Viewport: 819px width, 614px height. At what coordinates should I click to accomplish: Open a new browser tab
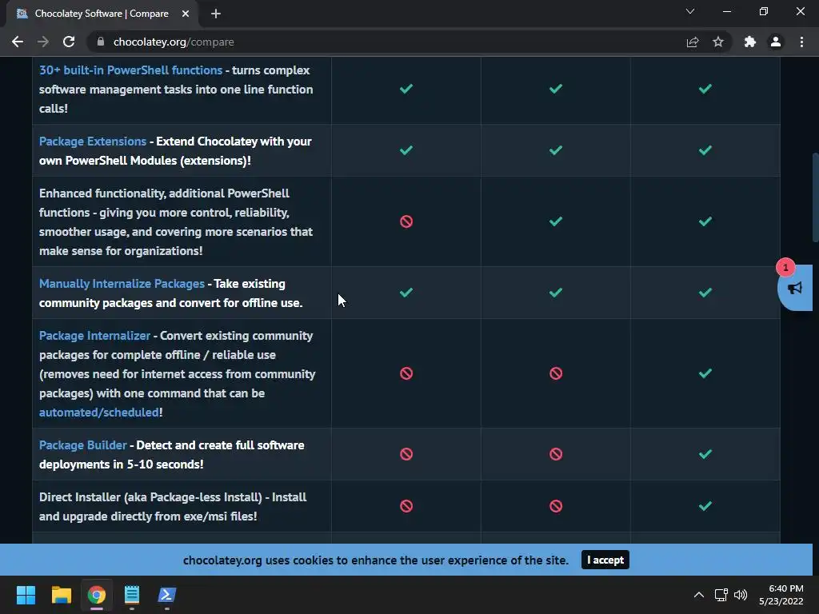(216, 14)
